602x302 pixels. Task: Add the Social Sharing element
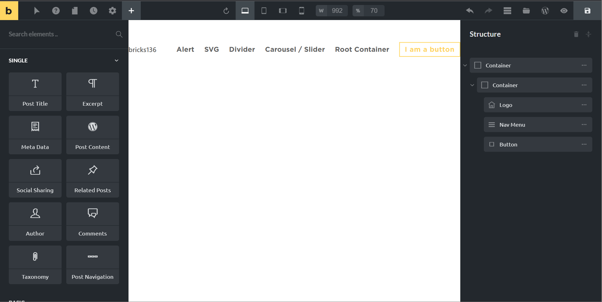point(35,178)
